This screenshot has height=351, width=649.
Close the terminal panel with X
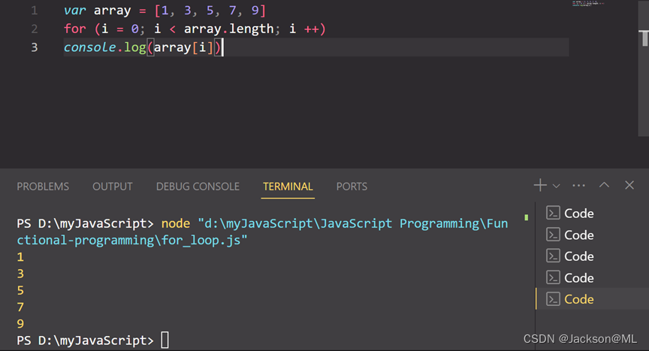629,185
